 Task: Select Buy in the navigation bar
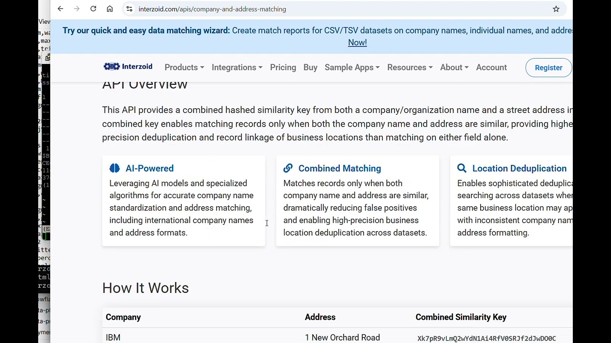[x=310, y=68]
